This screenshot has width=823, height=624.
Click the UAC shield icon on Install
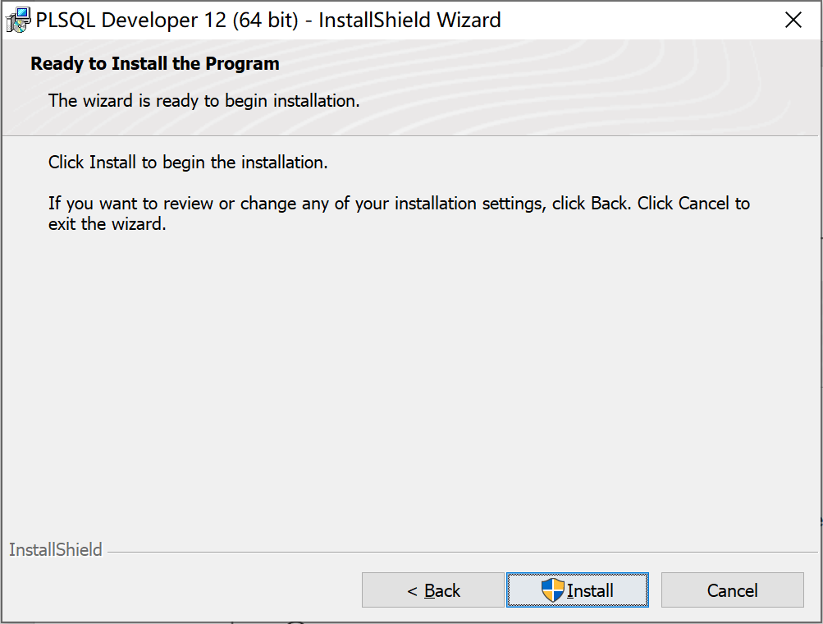pos(553,590)
